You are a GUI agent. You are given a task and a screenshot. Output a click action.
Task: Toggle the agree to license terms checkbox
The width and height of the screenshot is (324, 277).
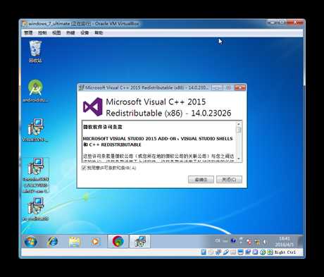pos(84,168)
